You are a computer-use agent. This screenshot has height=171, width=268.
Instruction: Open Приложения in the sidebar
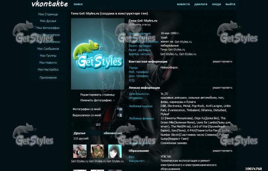(x=48, y=78)
